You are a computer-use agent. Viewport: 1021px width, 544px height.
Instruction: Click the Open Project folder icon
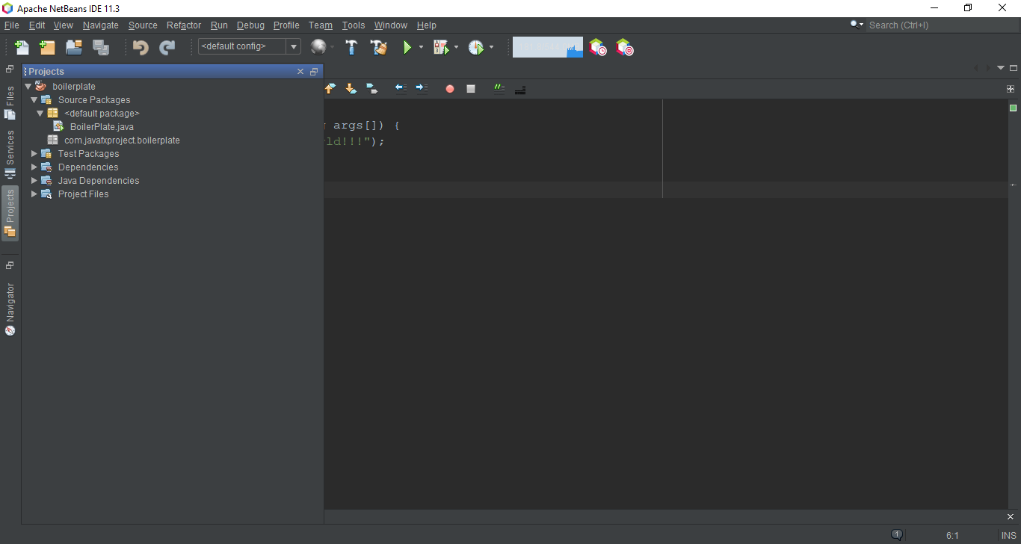[x=74, y=47]
